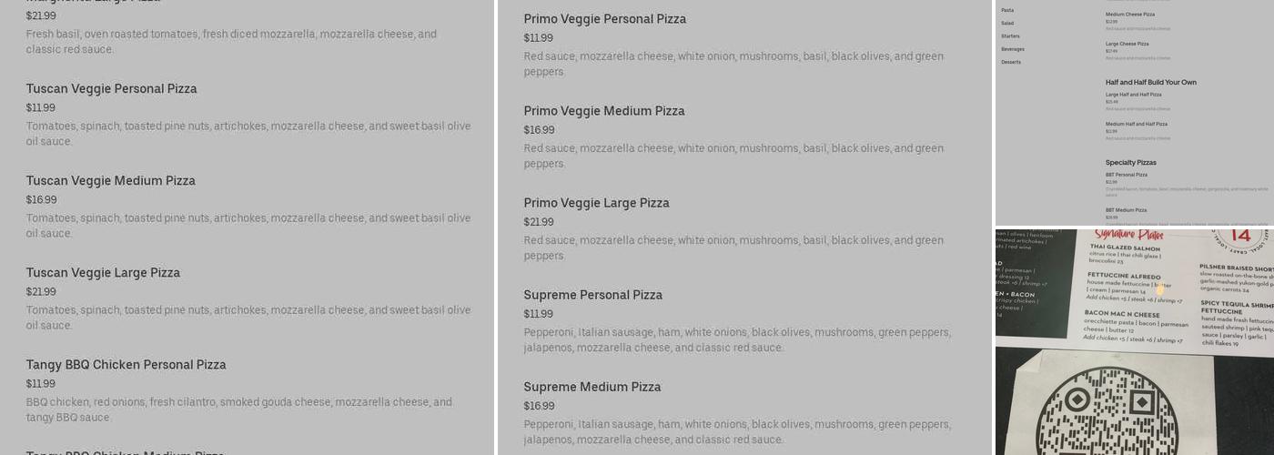
Task: Click the Large Half and Half Pizza
Action: [x=1134, y=95]
